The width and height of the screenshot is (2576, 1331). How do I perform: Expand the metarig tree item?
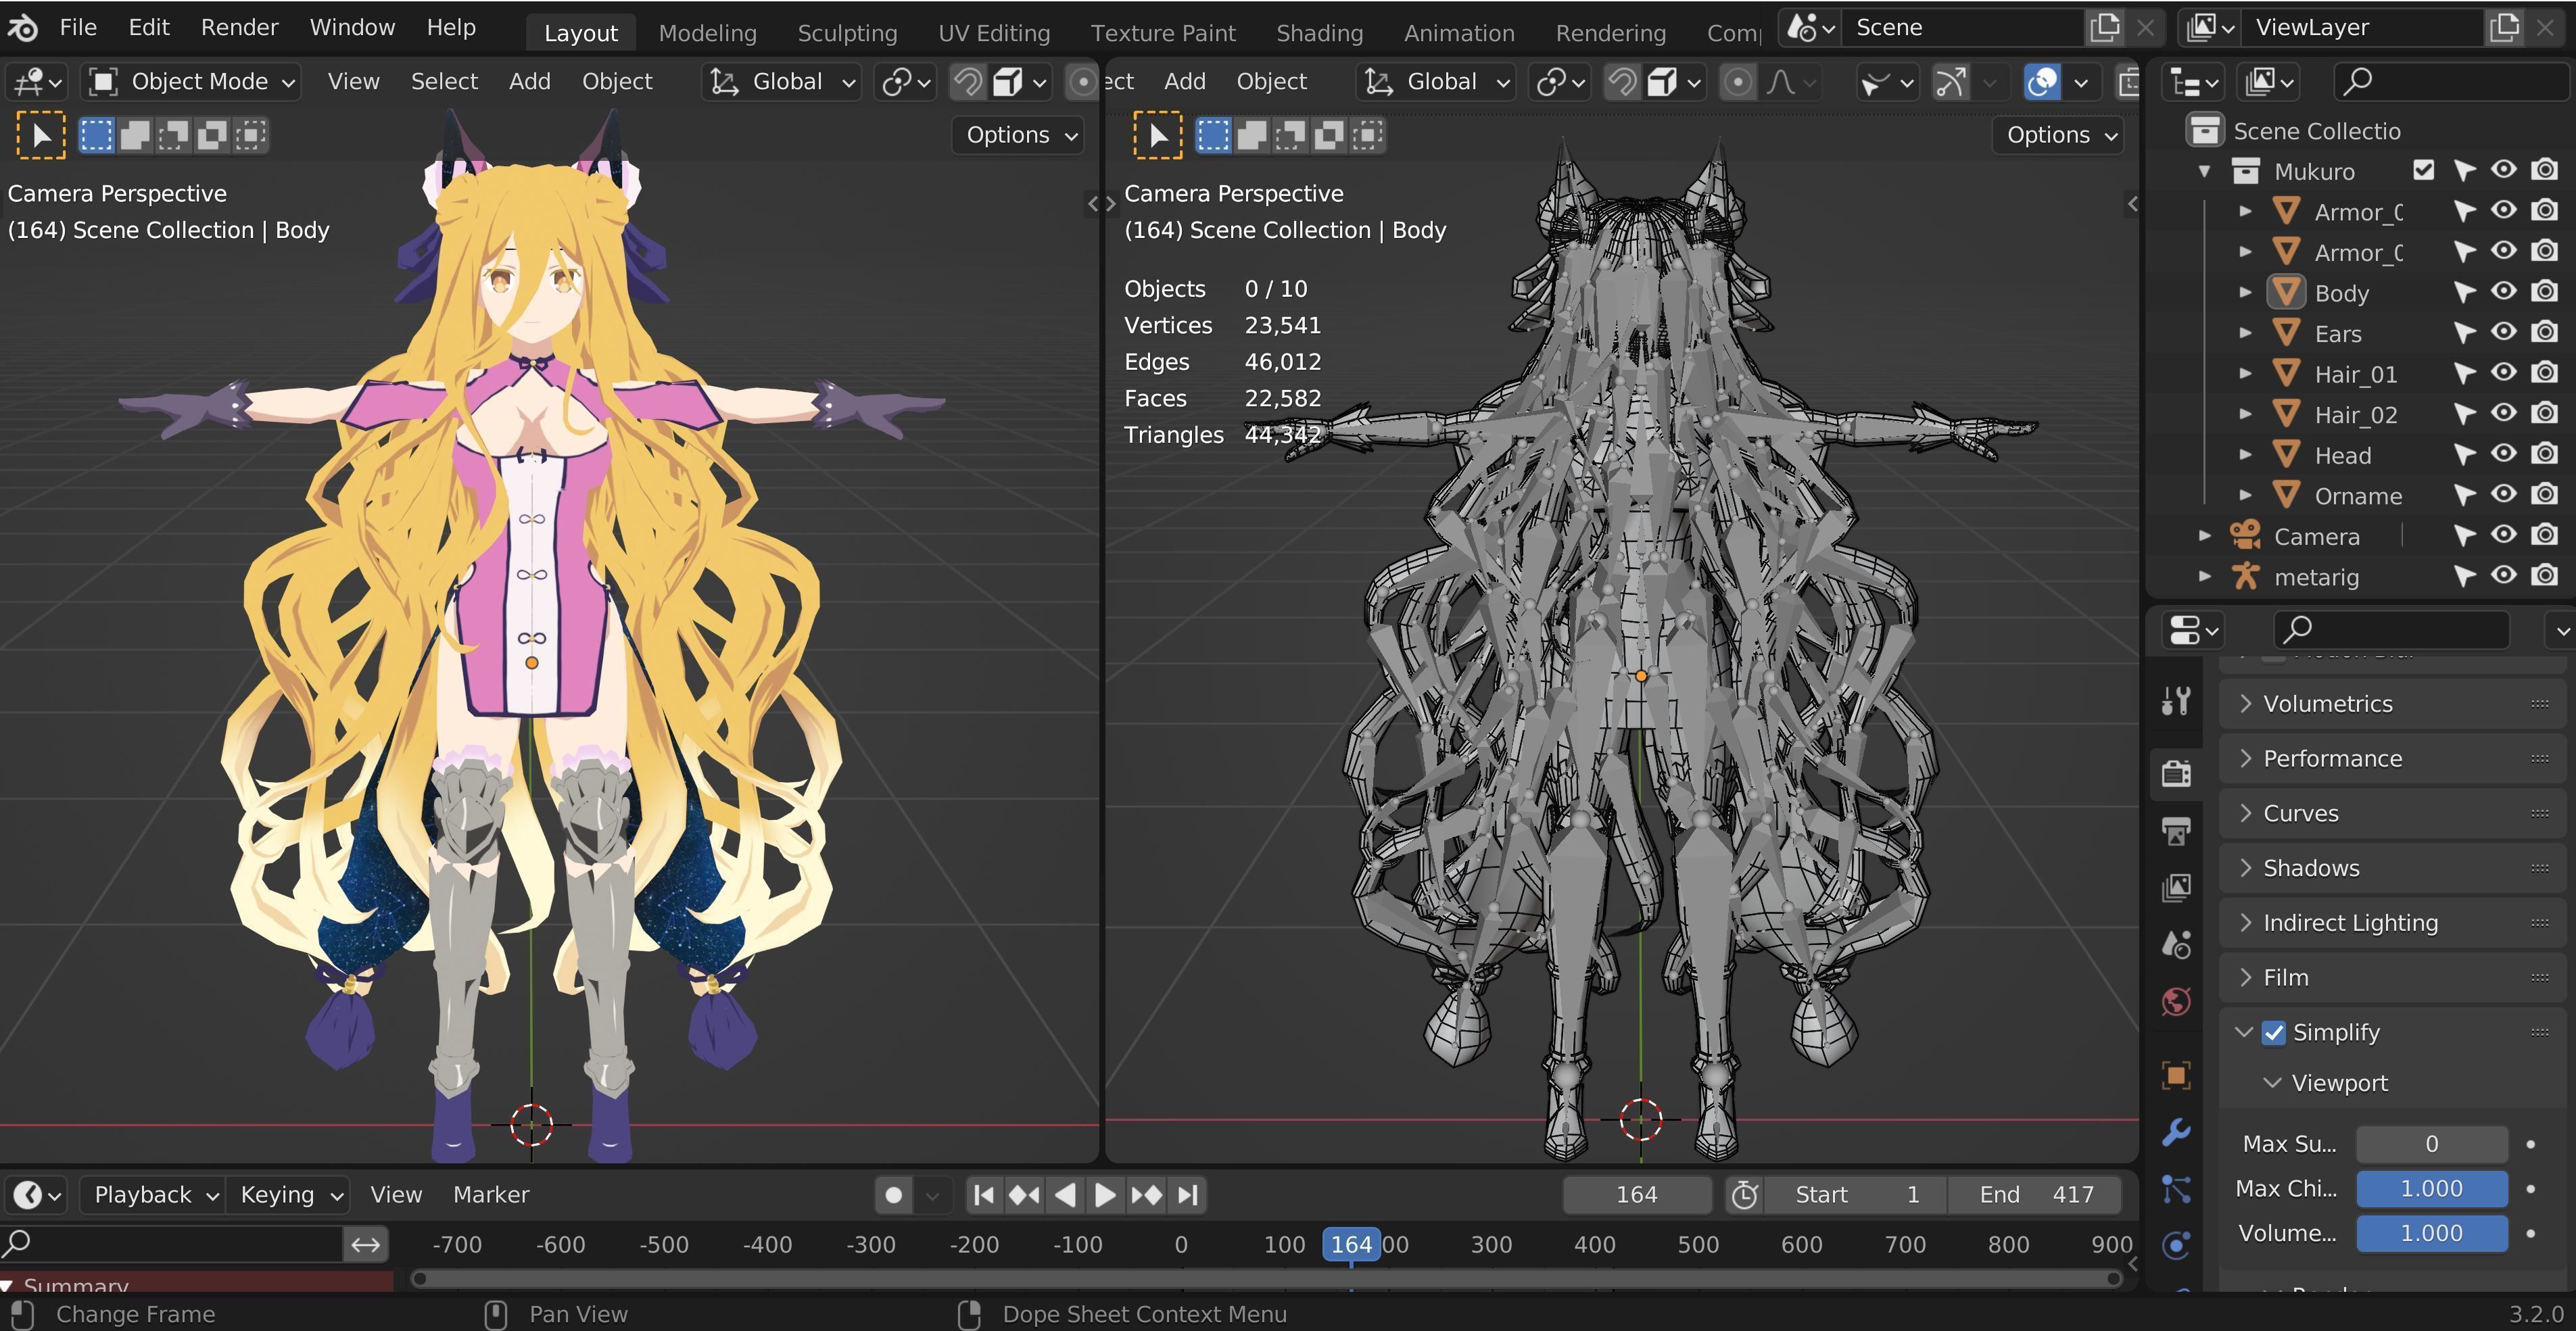point(2204,577)
